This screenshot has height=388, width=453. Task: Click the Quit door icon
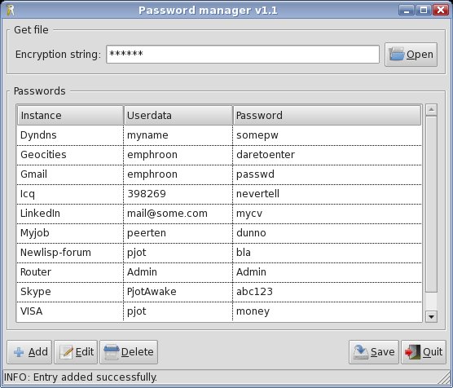point(413,352)
